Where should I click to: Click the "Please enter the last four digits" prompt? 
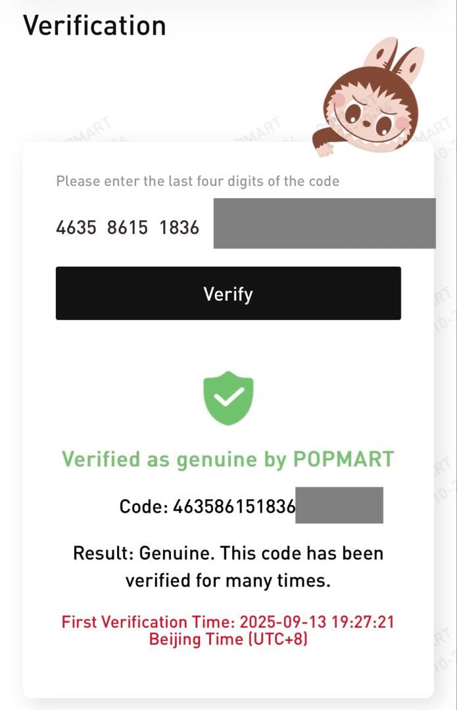(197, 181)
